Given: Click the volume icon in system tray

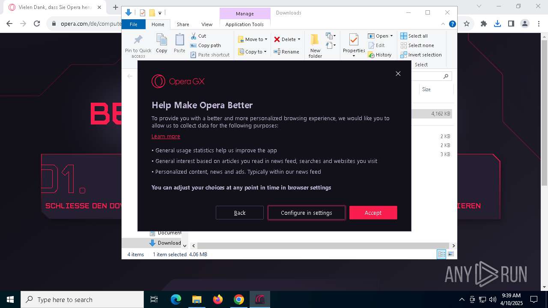Looking at the screenshot, I should (x=492, y=299).
